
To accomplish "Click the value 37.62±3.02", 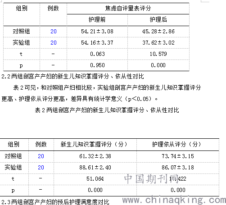I will click(158, 43).
